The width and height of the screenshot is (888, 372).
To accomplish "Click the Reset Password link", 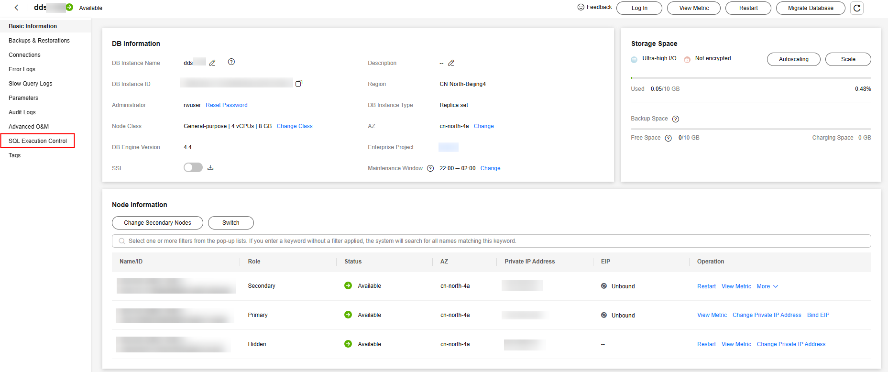I will pos(227,105).
